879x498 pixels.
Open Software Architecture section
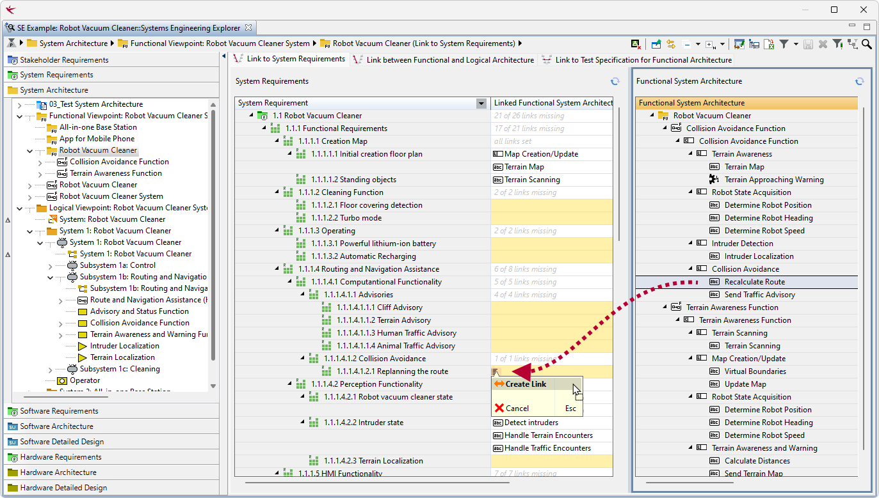111,426
